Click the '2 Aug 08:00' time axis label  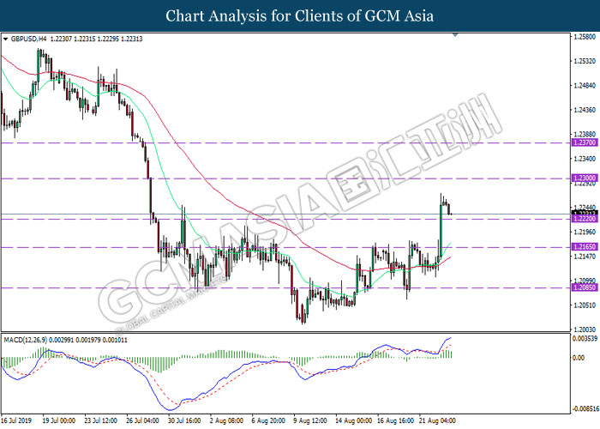click(227, 420)
